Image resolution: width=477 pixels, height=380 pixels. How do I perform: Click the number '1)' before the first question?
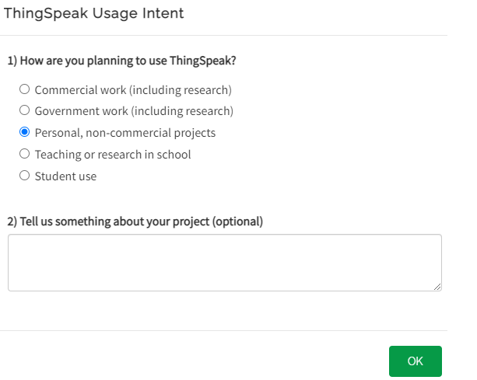click(x=12, y=61)
